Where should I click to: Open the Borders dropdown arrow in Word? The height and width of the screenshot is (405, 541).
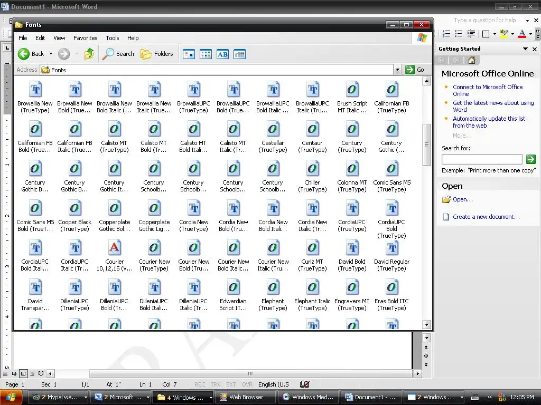tap(495, 34)
